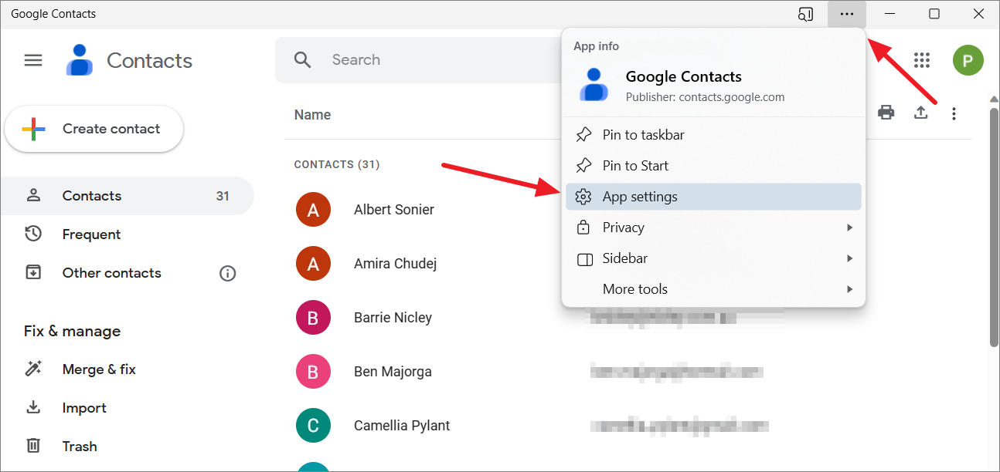This screenshot has width=1000, height=472.
Task: Click Barrie Nicley's avatar
Action: point(313,318)
